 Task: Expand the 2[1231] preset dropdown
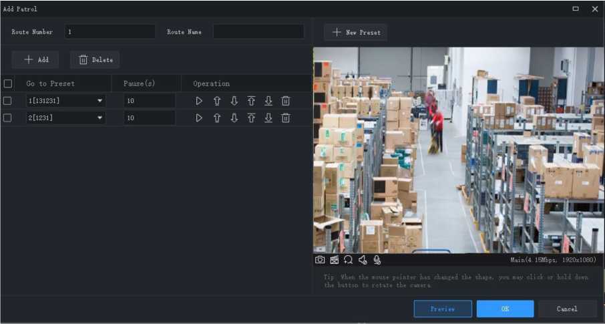[100, 118]
